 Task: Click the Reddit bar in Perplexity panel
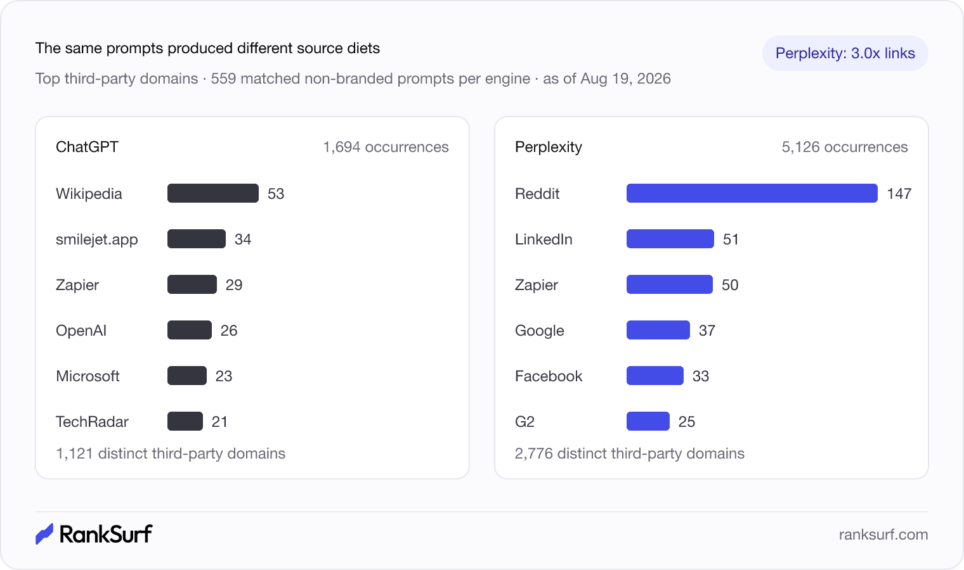point(752,193)
